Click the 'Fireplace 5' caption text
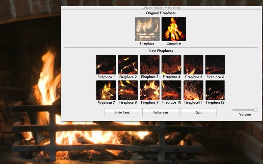263x164 pixels. coord(193,77)
